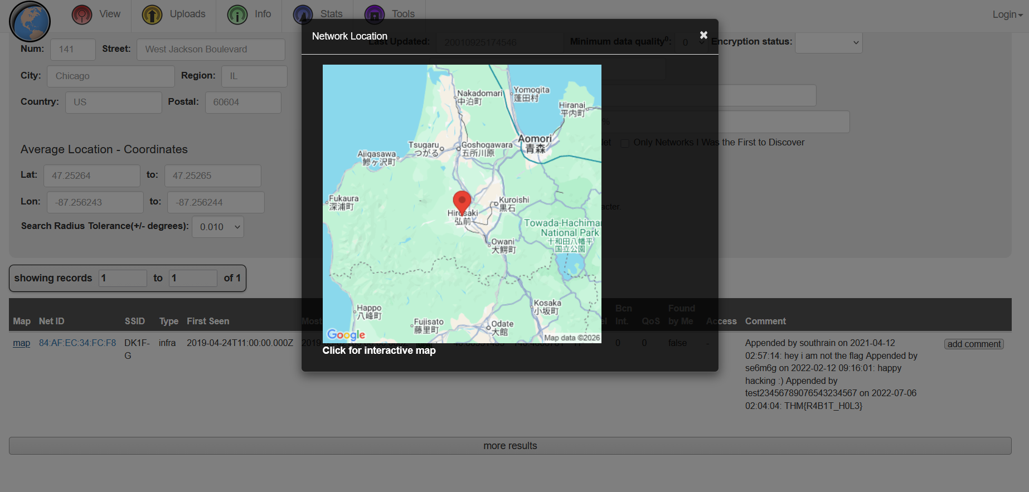Open the Minimum data quality dropdown
1029x492 pixels.
(x=691, y=42)
